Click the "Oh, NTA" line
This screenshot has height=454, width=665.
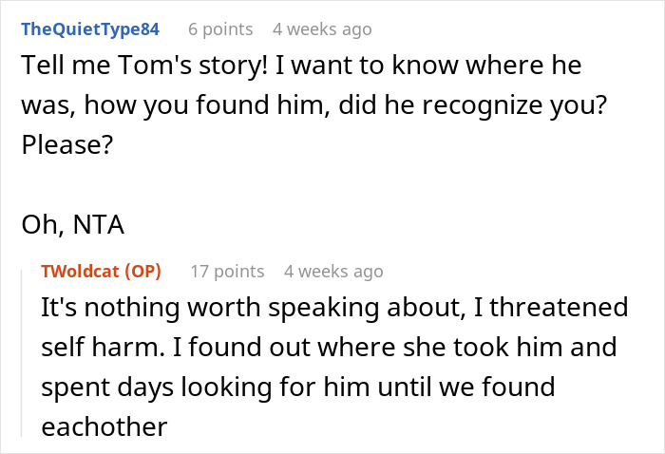coord(74,228)
